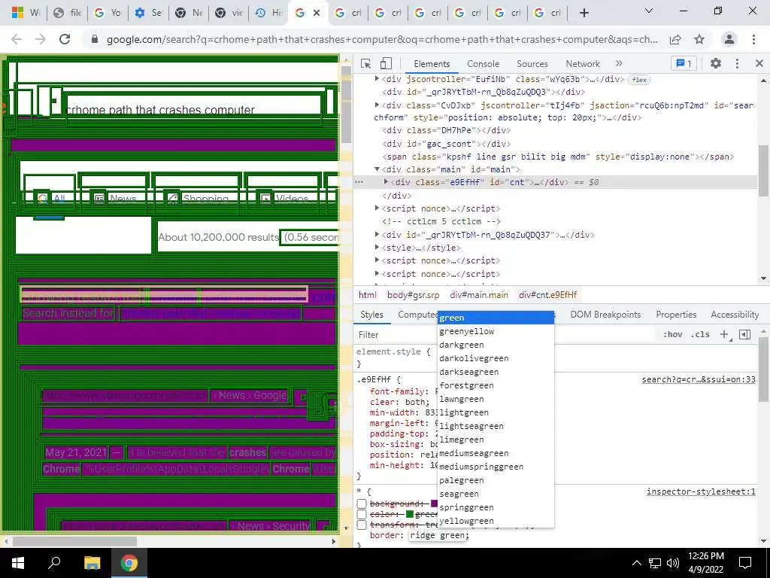Open the .cls class editor button
Screen dimensions: 770x578
coord(700,334)
